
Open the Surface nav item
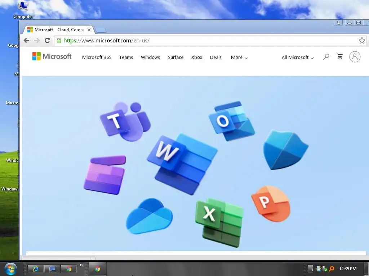tap(175, 57)
